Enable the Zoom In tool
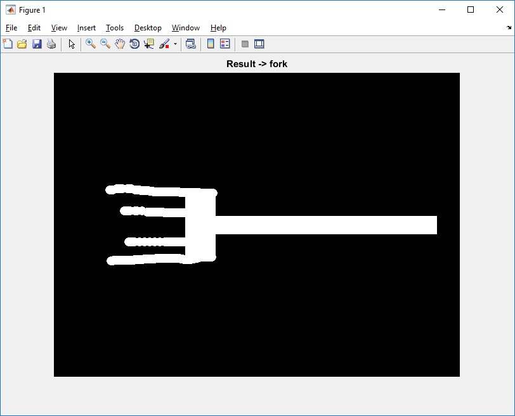 pos(91,44)
